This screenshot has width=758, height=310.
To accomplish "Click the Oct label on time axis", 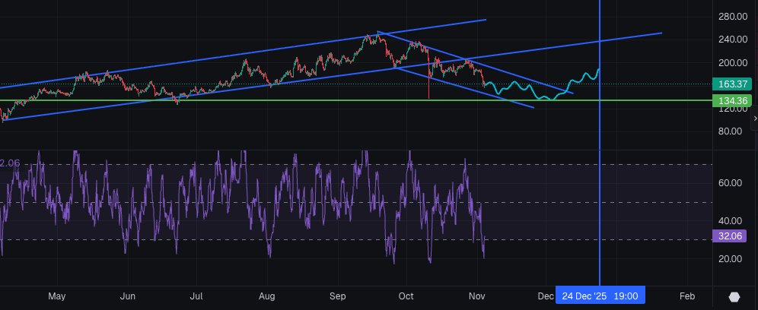I will pyautogui.click(x=406, y=296).
